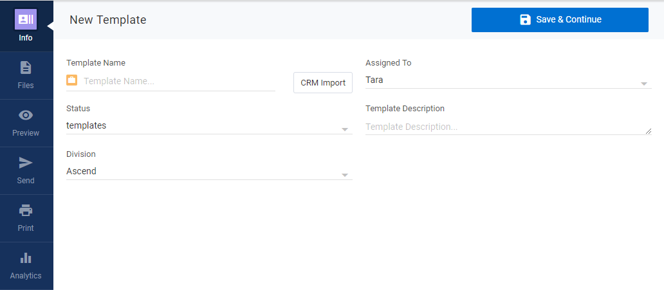Click the Status field label
The width and height of the screenshot is (664, 290).
click(78, 109)
